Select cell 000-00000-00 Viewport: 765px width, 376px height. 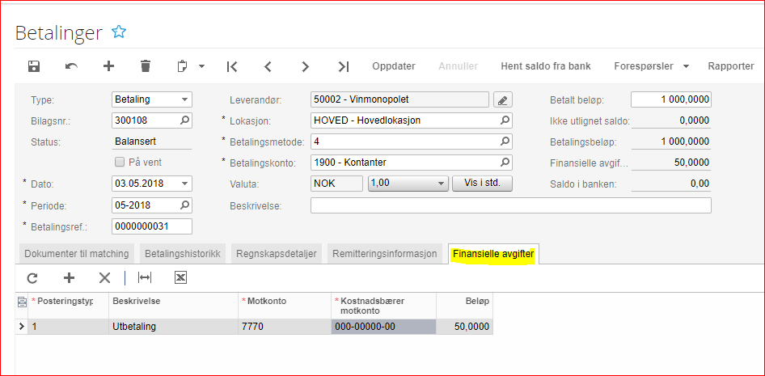pos(383,327)
